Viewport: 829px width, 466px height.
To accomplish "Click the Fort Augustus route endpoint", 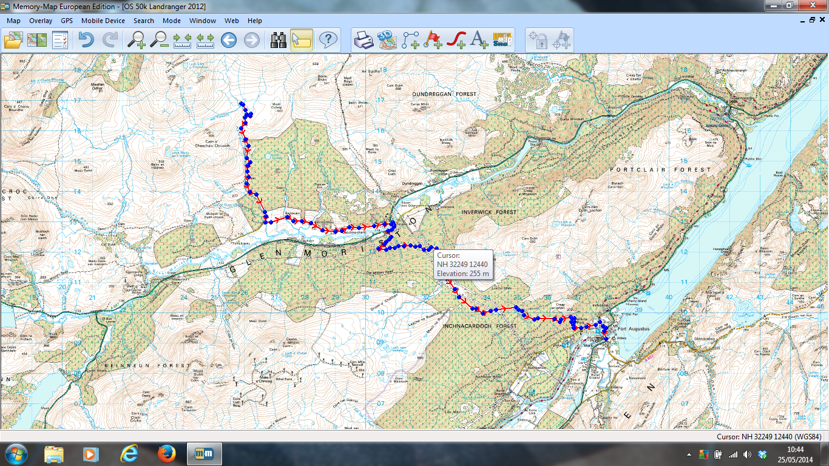I will coord(606,339).
